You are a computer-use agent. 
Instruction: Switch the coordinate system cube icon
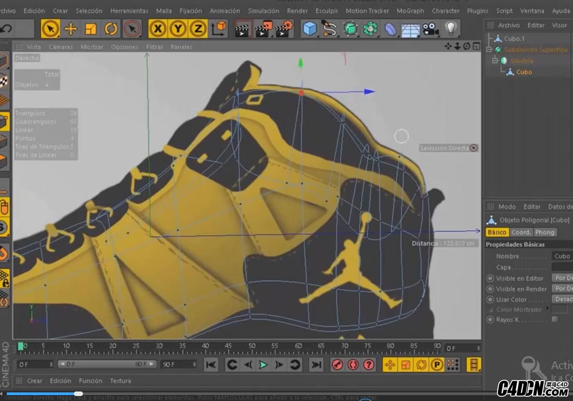[219, 29]
